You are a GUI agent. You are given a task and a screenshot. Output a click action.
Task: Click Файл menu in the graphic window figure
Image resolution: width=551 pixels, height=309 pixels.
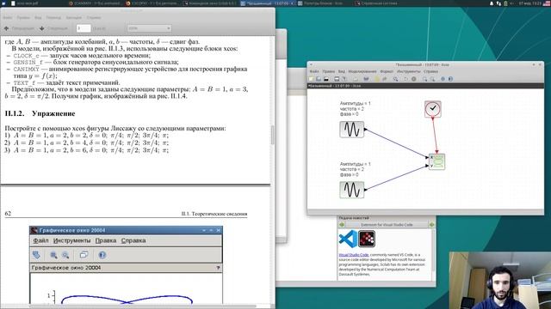pyautogui.click(x=40, y=240)
